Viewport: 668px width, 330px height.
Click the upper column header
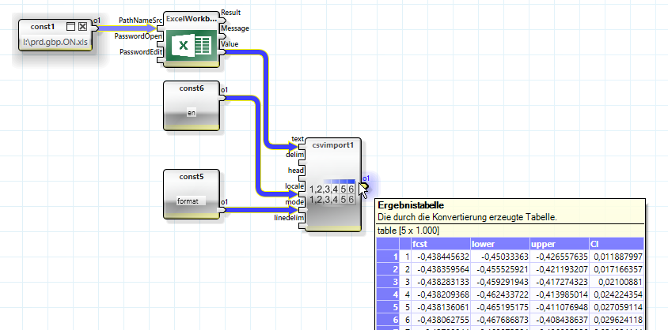click(x=560, y=244)
